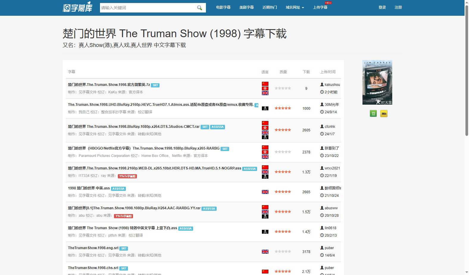Screen dimensions: 469x275
Task: Click Hong Kong flag in 官方简繁英.7z row
Action: (x=265, y=88)
